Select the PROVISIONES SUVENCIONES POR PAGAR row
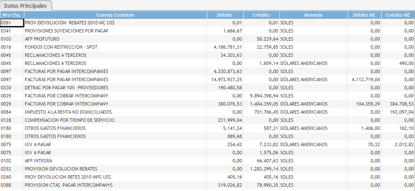This screenshot has height=191, width=415. [x=66, y=31]
